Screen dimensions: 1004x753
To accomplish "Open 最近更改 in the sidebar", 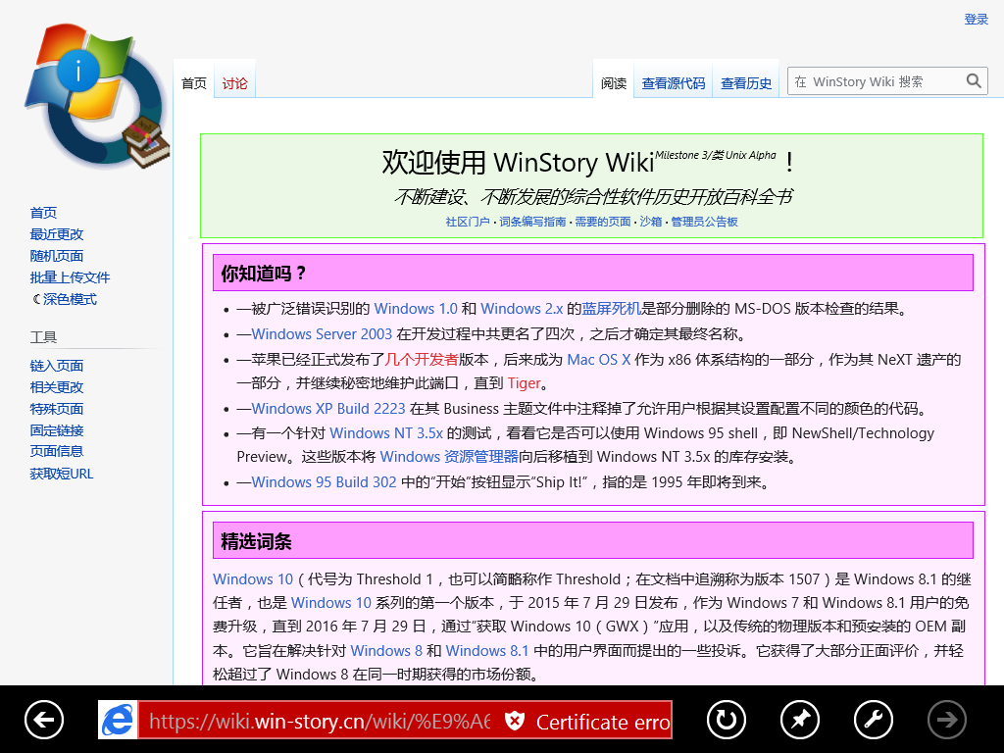I will [56, 234].
